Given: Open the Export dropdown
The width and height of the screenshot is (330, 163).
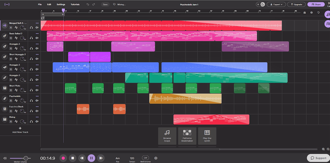Looking at the screenshot, I should pyautogui.click(x=276, y=5).
